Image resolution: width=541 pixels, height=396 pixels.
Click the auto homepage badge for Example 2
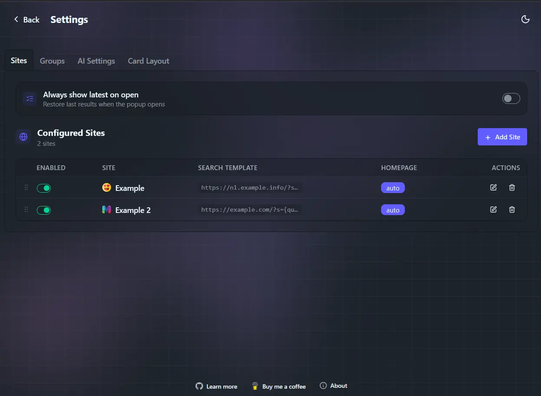[x=393, y=210]
